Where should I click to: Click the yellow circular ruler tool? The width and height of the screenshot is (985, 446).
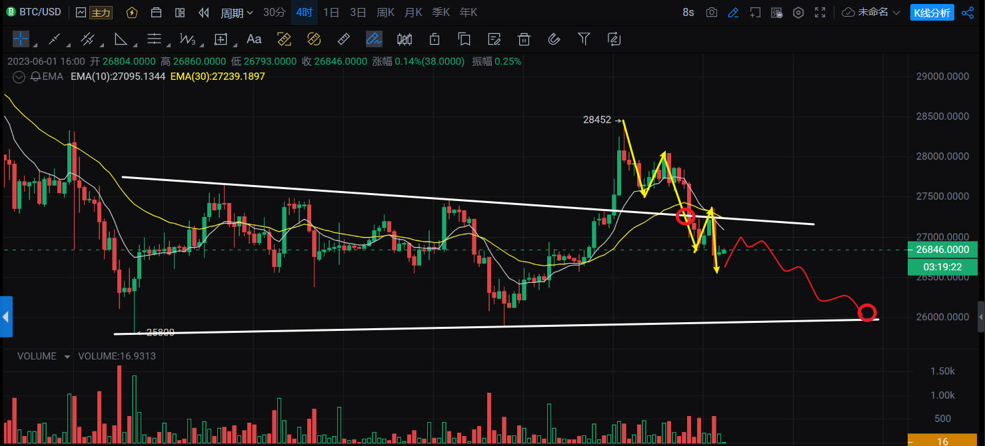[x=314, y=39]
